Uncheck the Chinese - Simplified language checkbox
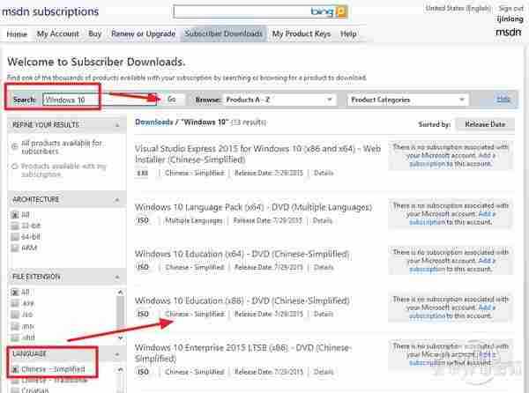This screenshot has width=529, height=393. 14,369
